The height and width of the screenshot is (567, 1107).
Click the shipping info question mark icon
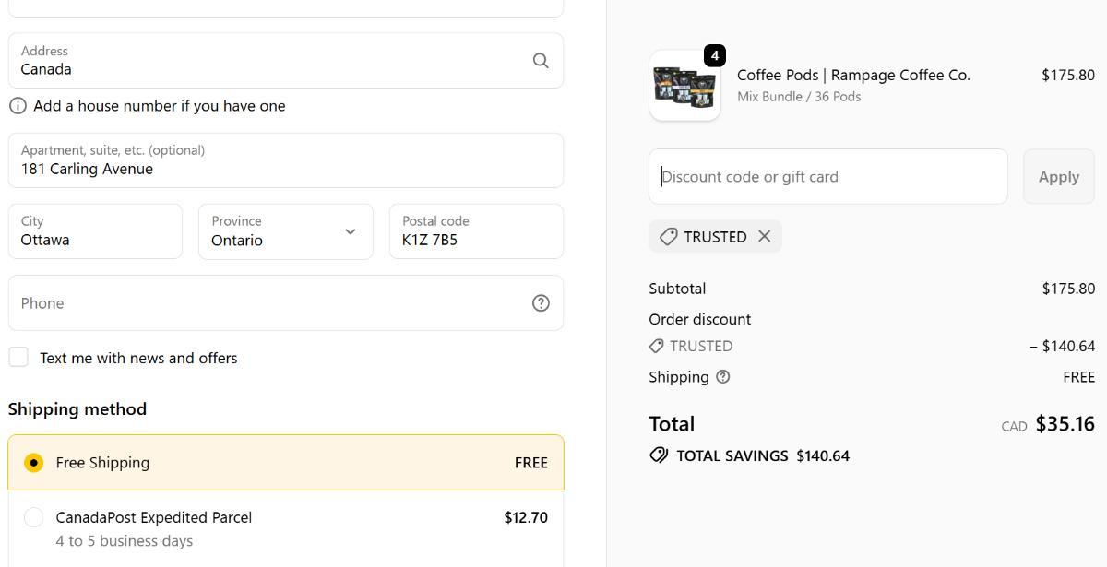[x=723, y=376]
